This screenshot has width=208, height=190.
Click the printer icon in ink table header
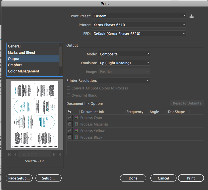tap(70, 112)
